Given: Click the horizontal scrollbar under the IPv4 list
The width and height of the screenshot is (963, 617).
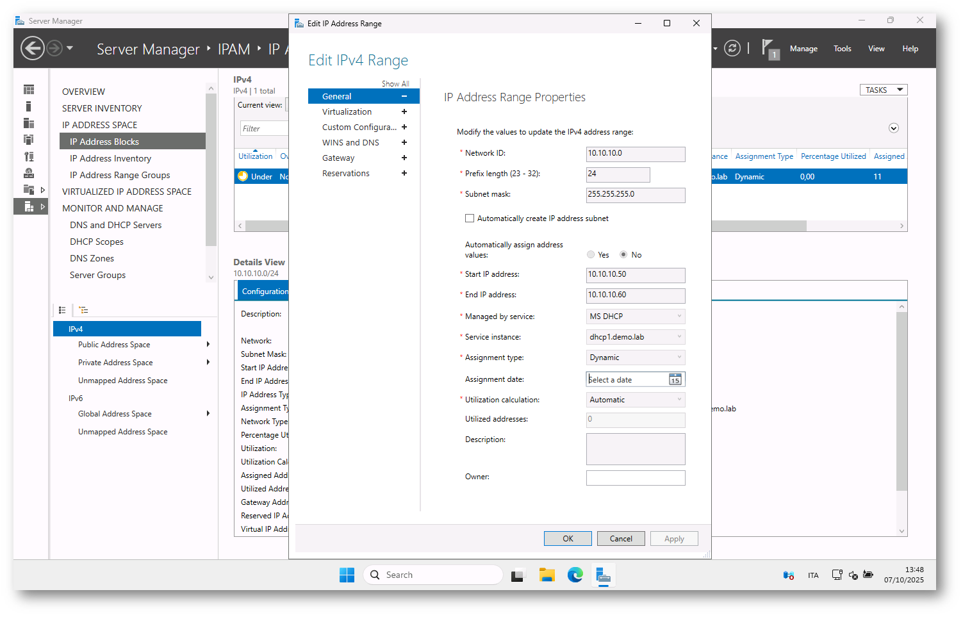Looking at the screenshot, I should coord(756,226).
